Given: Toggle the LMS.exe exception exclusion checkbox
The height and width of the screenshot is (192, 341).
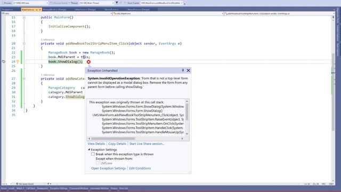Looking at the screenshot, I should (x=98, y=163).
